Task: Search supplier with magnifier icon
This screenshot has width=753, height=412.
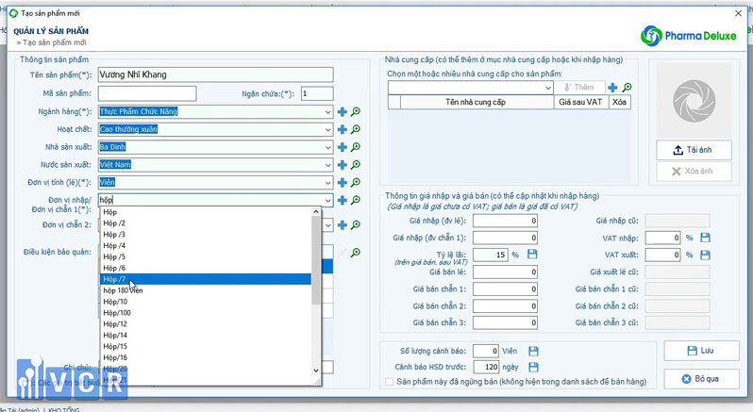Action: click(627, 88)
